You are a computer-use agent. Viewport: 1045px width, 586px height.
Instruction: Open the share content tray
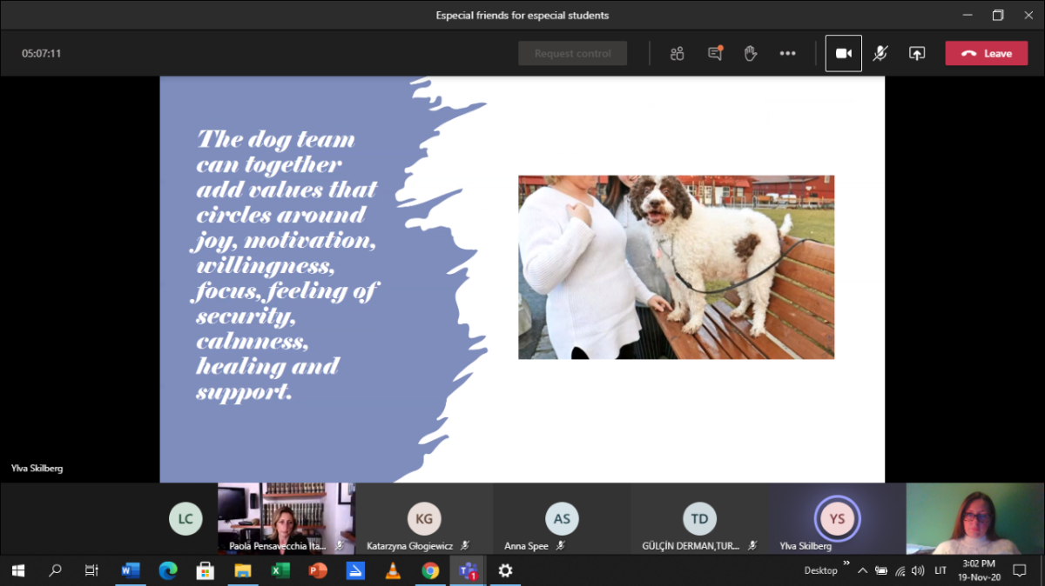click(916, 53)
